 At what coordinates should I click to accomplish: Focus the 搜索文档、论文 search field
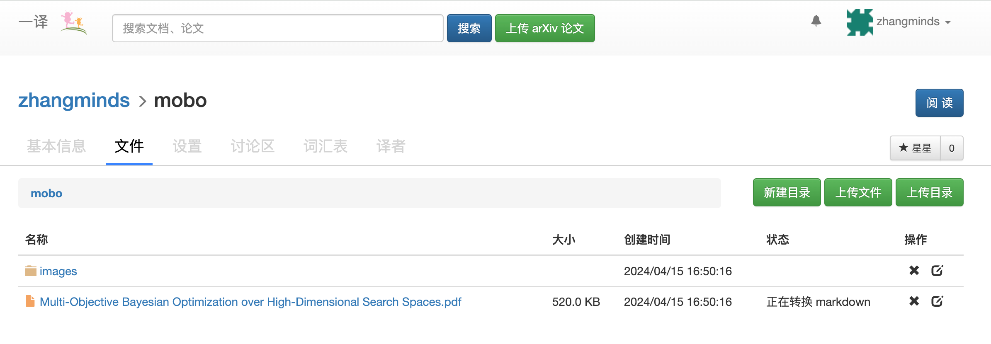pyautogui.click(x=277, y=28)
